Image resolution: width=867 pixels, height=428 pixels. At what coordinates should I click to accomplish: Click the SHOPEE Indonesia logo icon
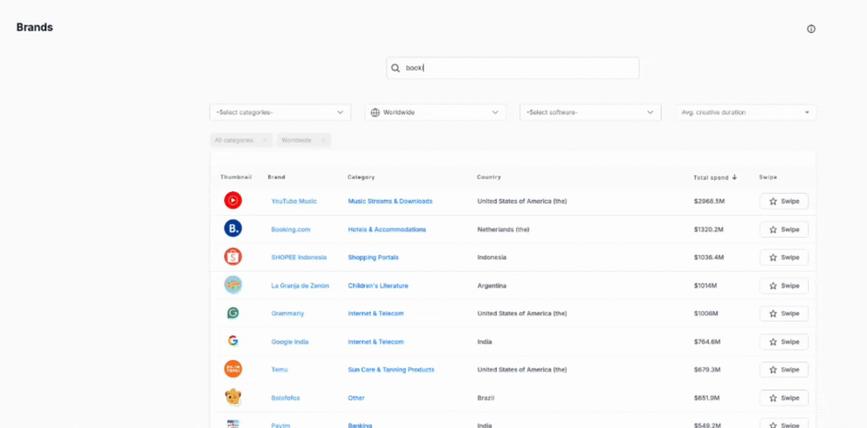(x=232, y=257)
